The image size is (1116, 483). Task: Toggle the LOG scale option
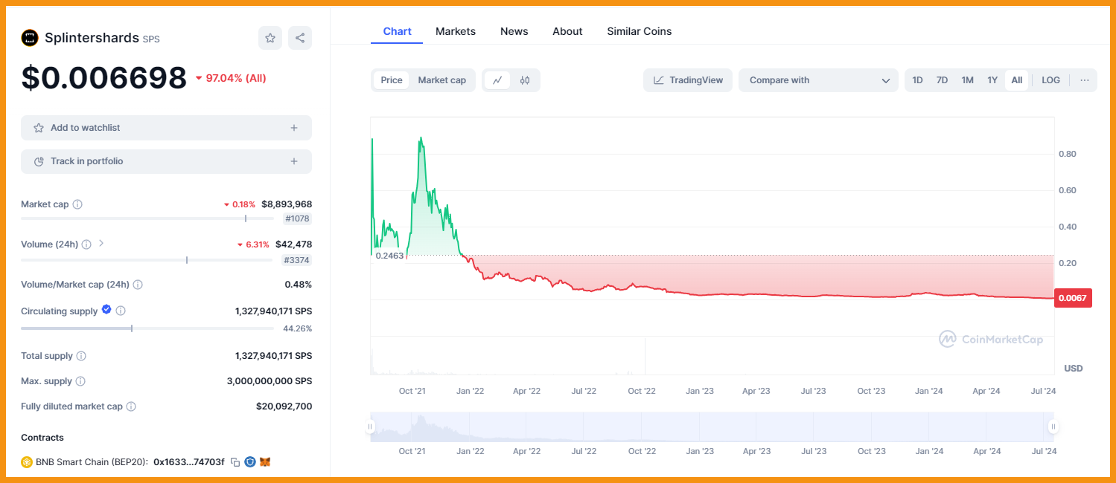click(1051, 80)
